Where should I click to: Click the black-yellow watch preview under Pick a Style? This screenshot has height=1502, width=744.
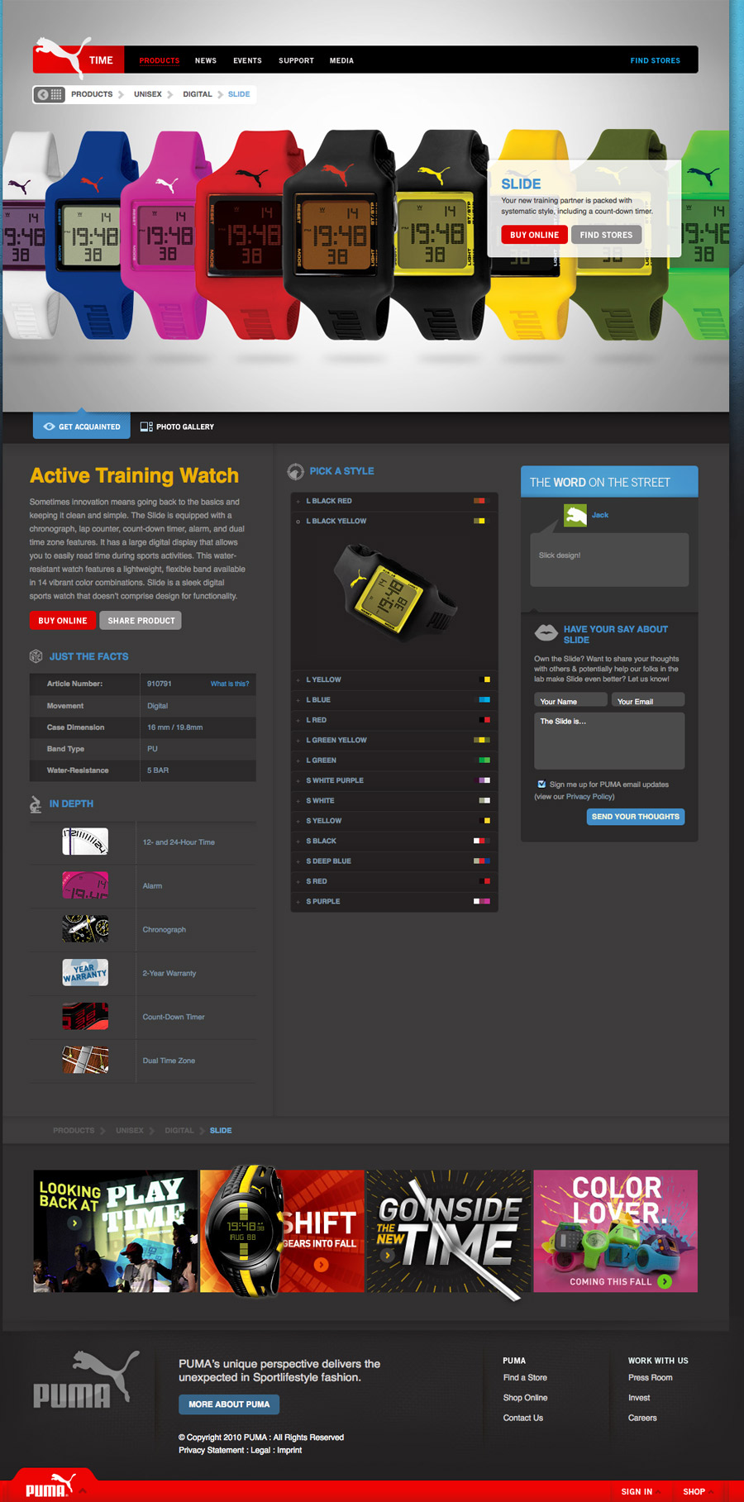click(x=394, y=592)
